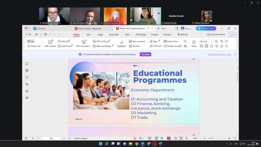
Task: Expand the PDF Converter dropdown
Action: pos(89,46)
